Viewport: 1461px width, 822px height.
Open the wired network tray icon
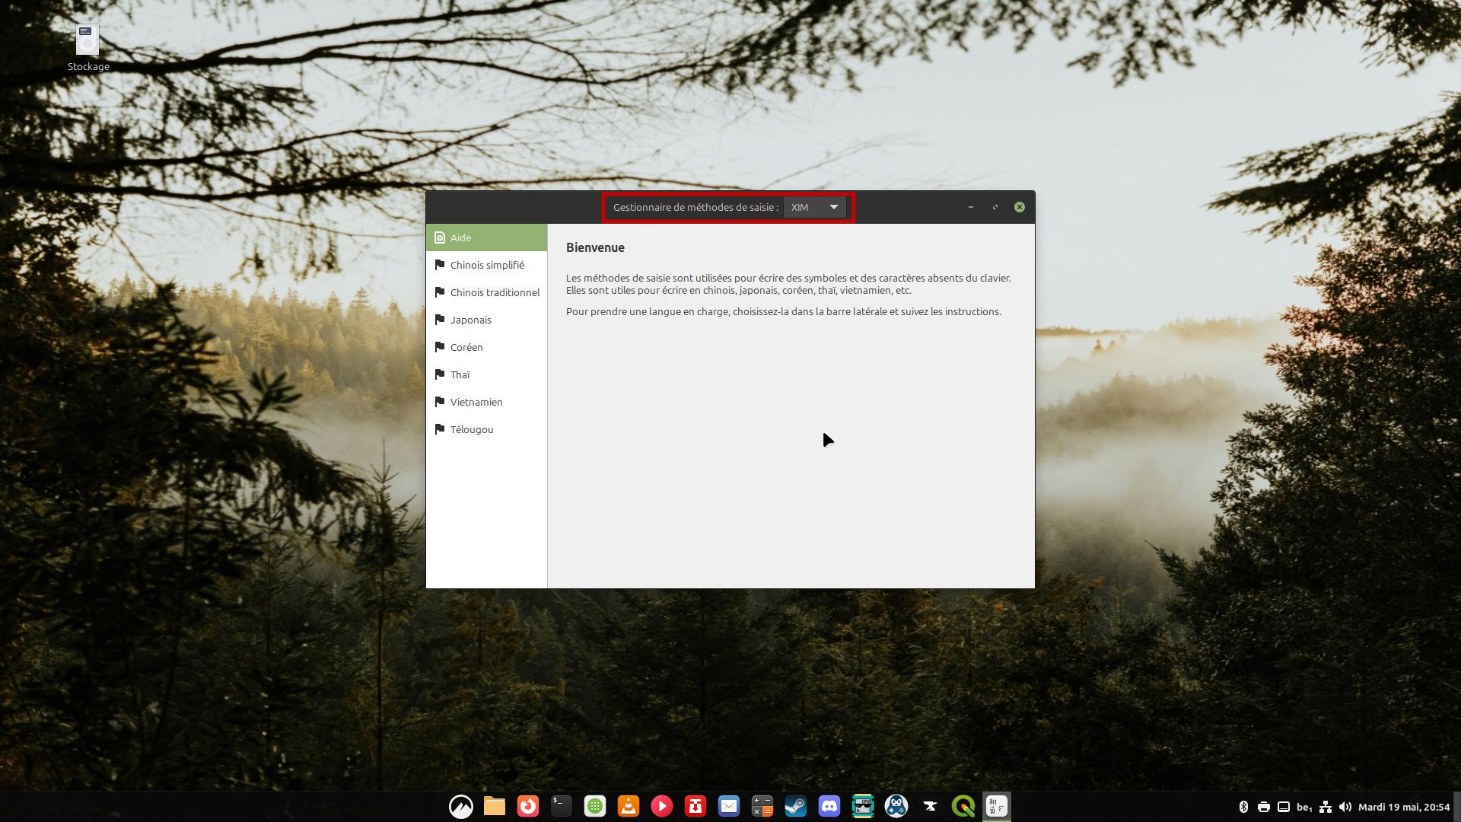(x=1325, y=807)
